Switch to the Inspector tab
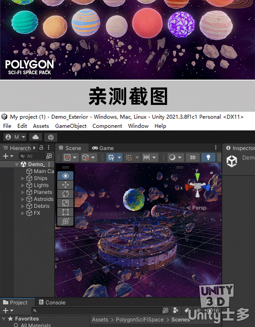Viewport: 255px width, 327px height. (240, 148)
